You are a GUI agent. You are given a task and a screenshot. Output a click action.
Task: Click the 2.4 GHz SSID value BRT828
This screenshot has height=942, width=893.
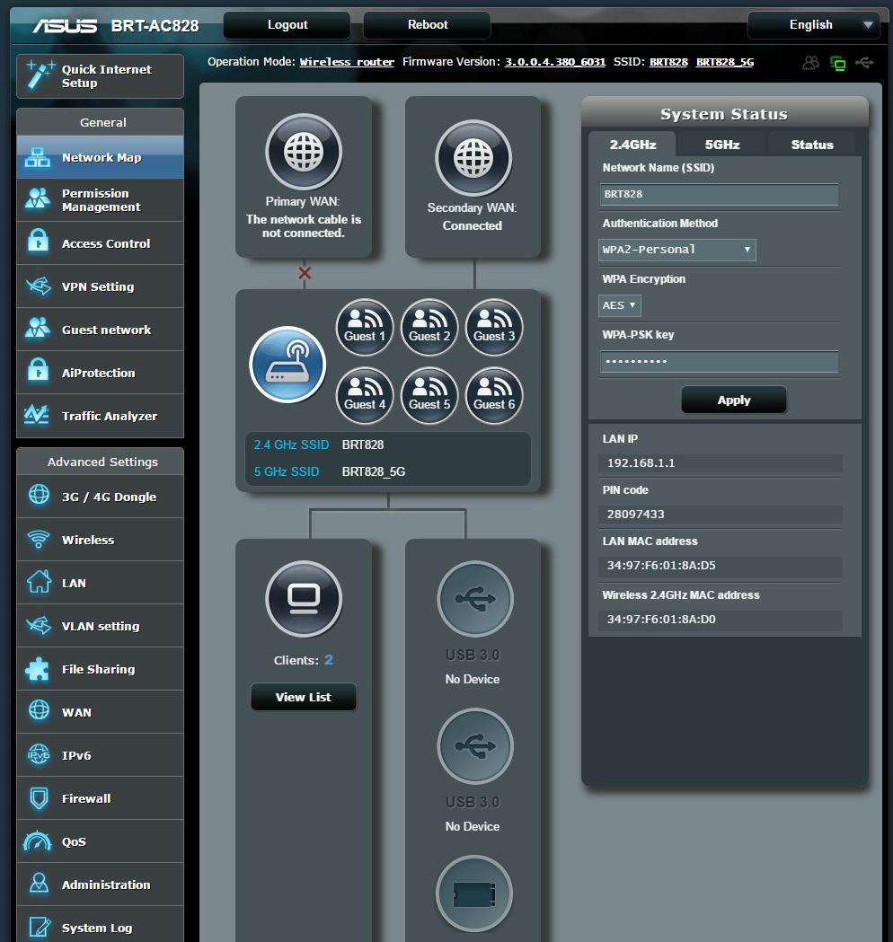(362, 445)
